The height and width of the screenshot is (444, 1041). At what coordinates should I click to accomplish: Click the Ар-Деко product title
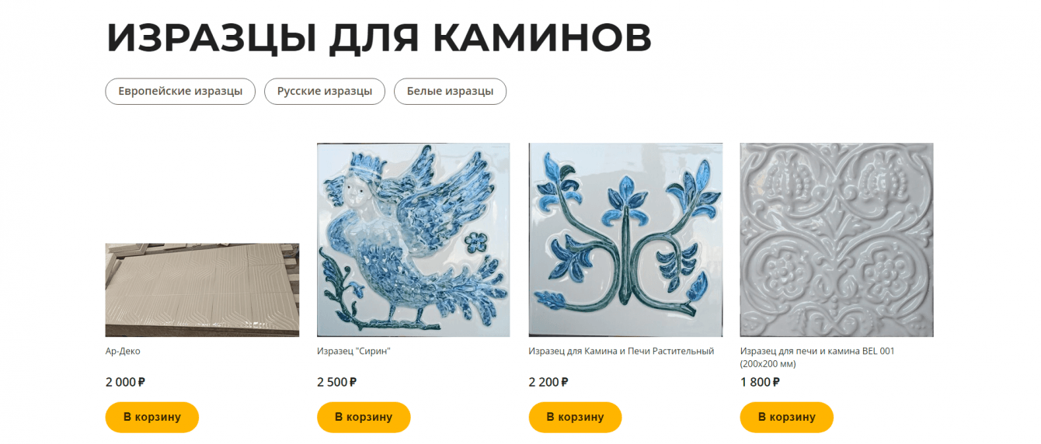click(x=123, y=351)
